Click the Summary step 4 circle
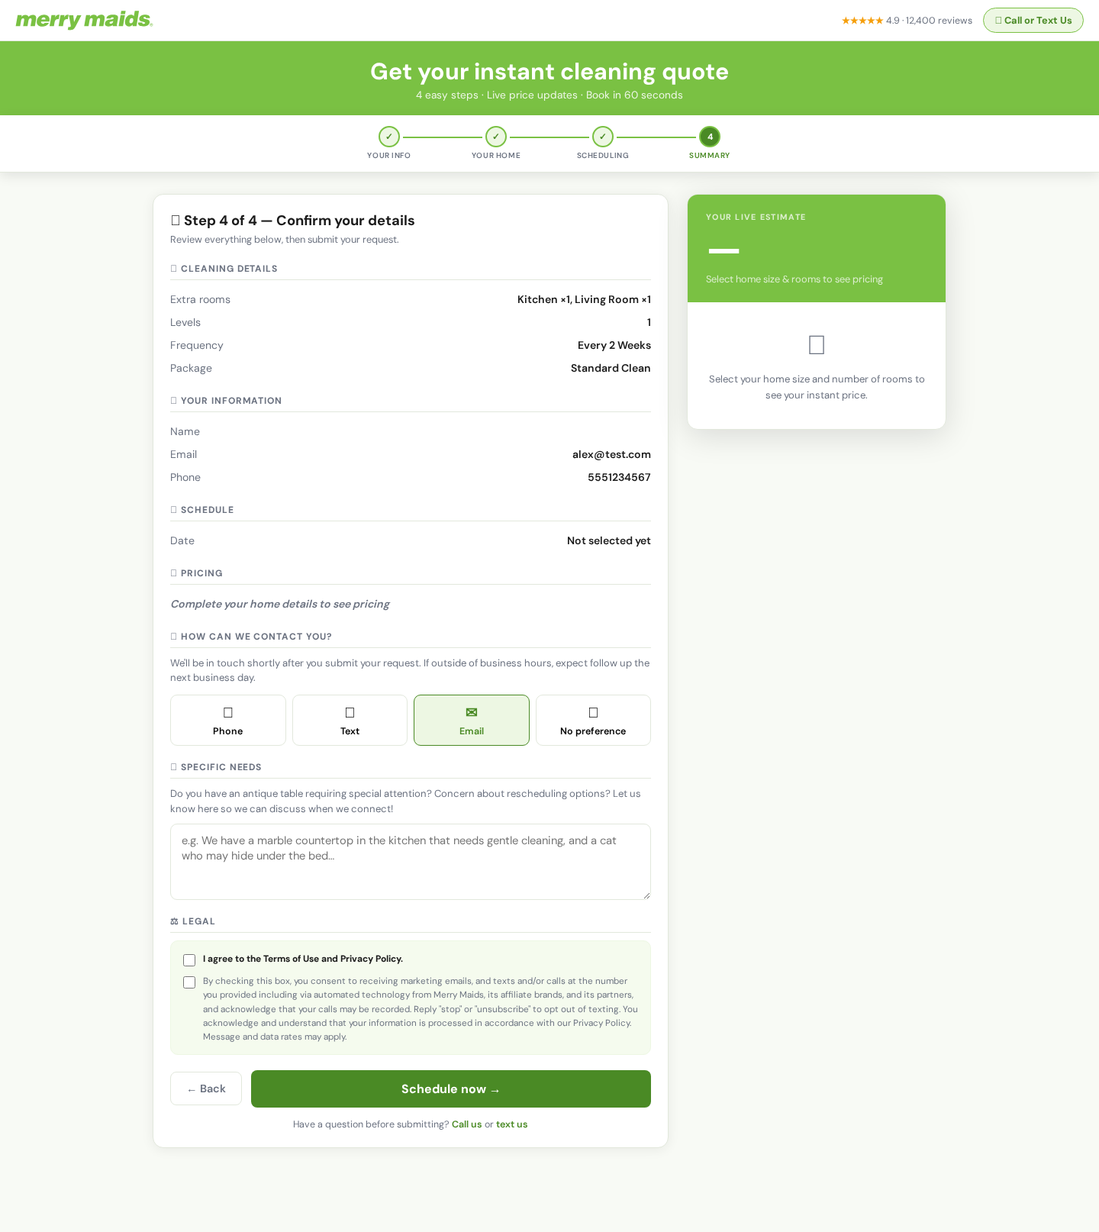This screenshot has width=1099, height=1232. [x=710, y=137]
